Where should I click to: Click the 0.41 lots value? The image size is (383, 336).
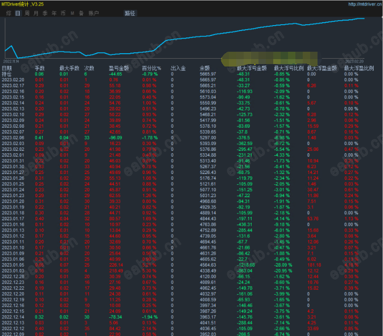pyautogui.click(x=39, y=138)
